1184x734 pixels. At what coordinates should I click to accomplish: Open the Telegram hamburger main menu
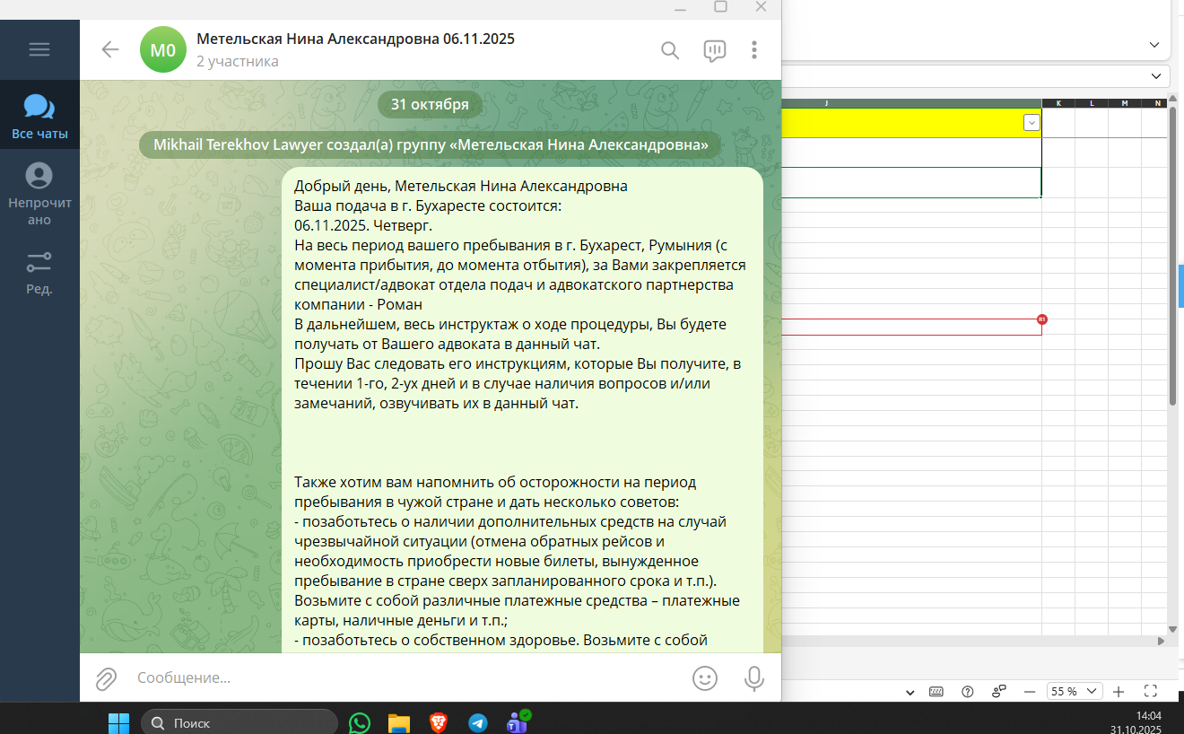(39, 49)
